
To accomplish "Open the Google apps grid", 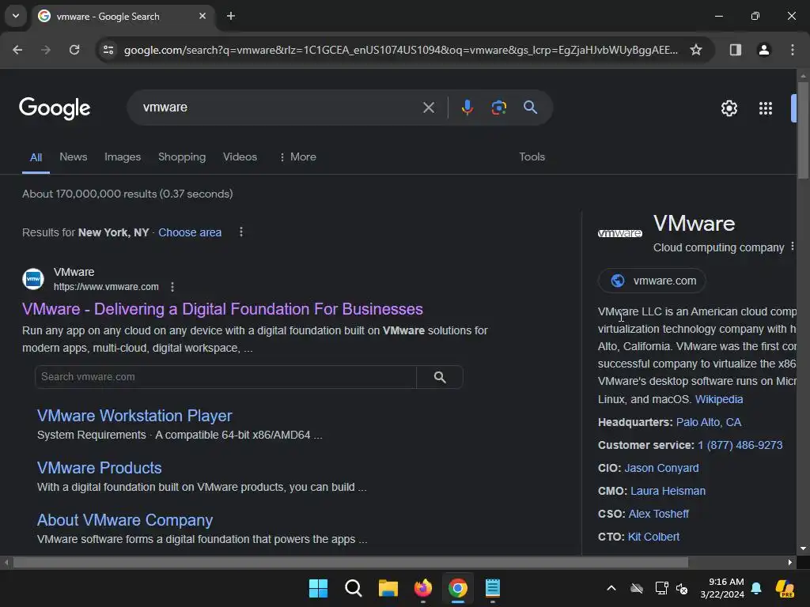I will point(766,107).
